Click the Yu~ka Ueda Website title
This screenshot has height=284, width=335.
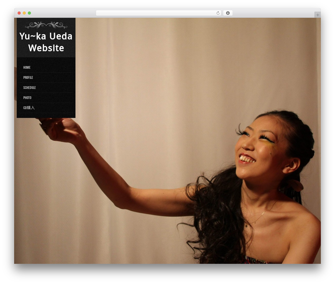click(x=46, y=42)
